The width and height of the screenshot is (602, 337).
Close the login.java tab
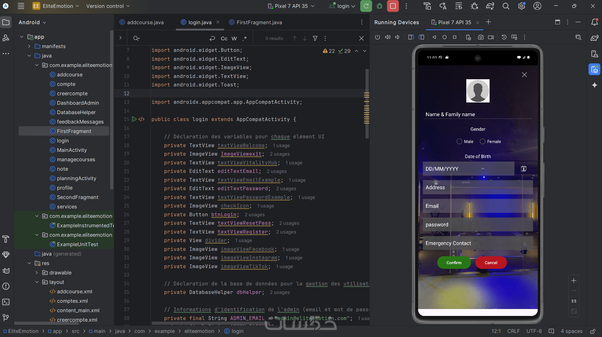point(218,22)
